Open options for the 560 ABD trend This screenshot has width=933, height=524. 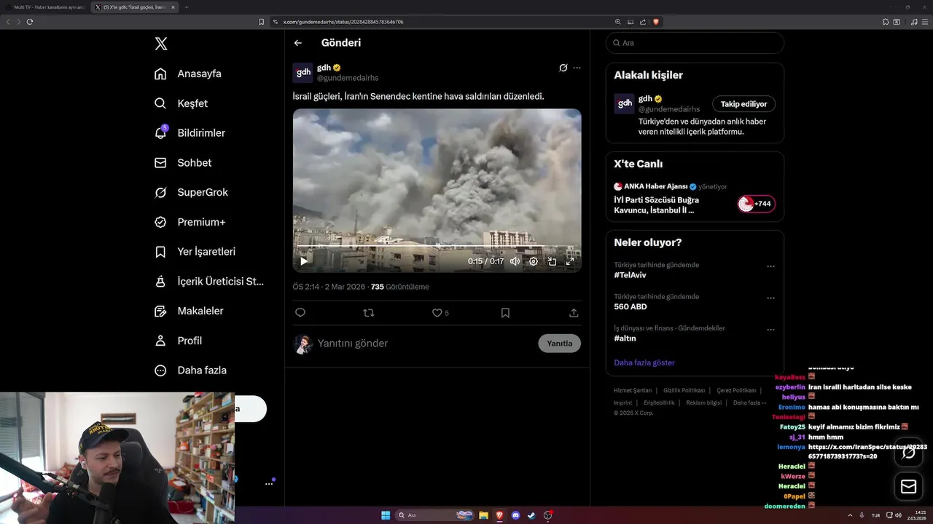pyautogui.click(x=770, y=298)
